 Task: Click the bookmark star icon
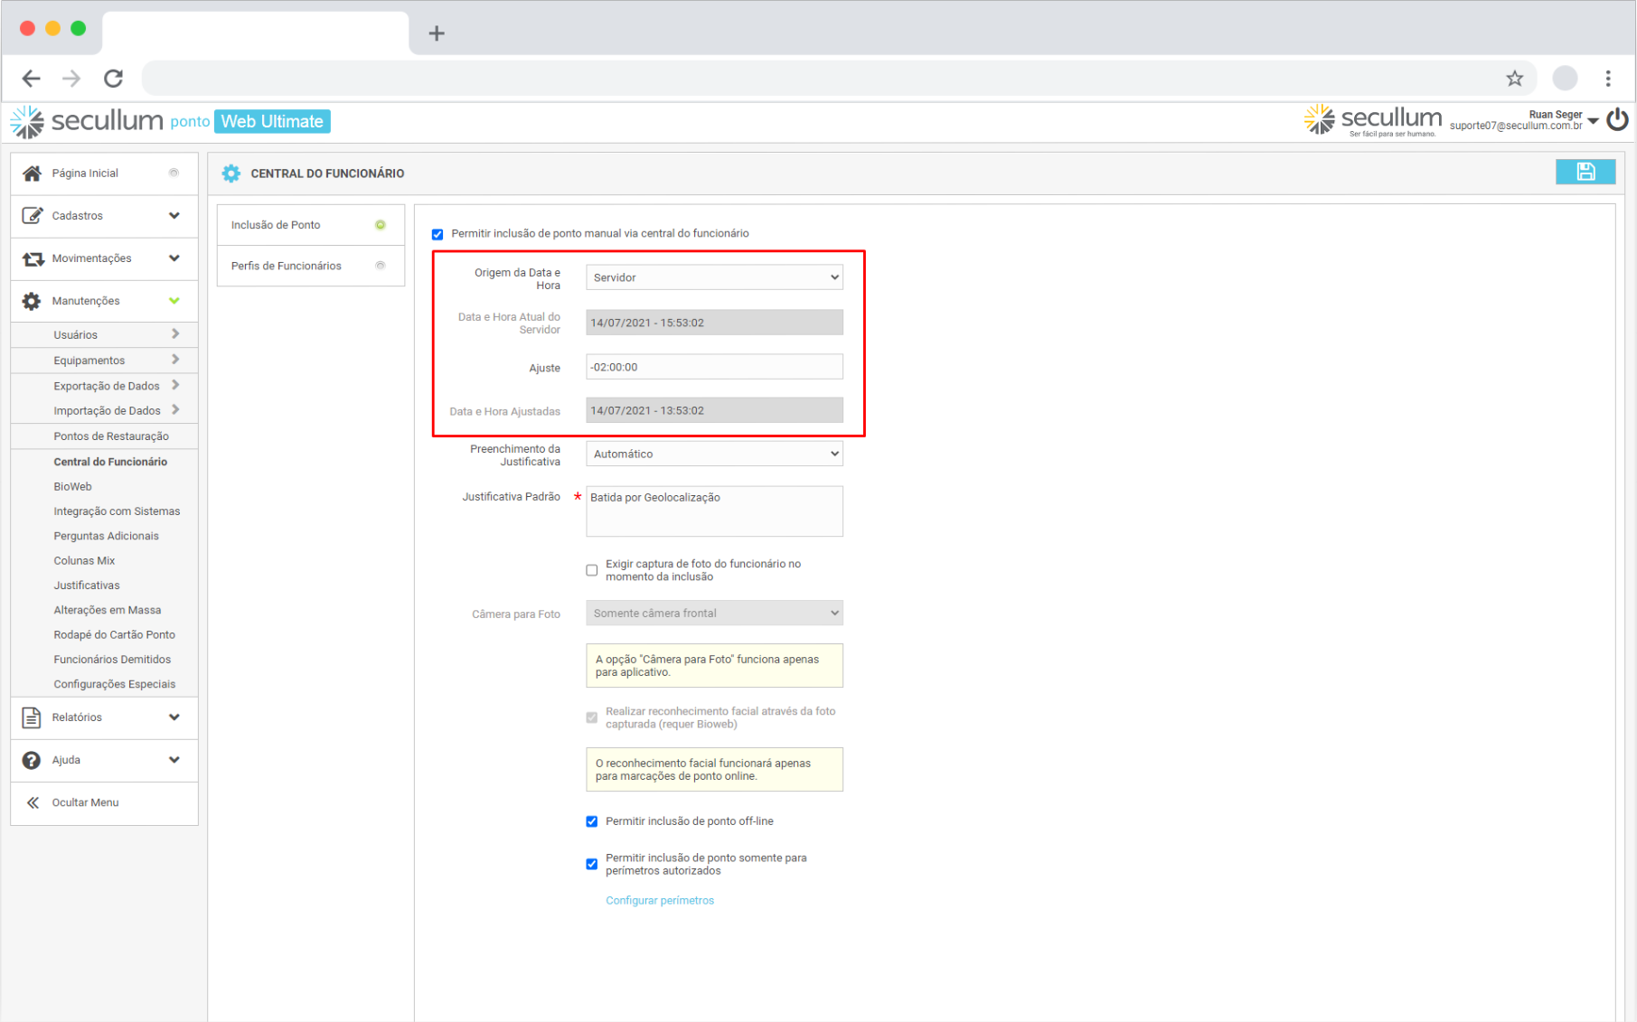coord(1514,79)
